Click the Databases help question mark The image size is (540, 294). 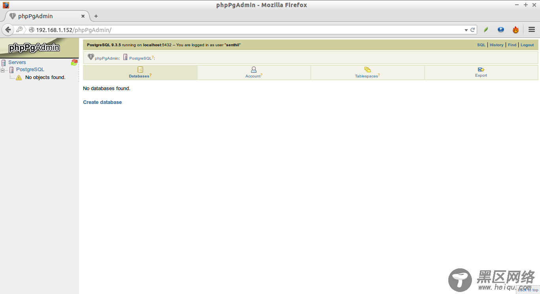point(151,75)
